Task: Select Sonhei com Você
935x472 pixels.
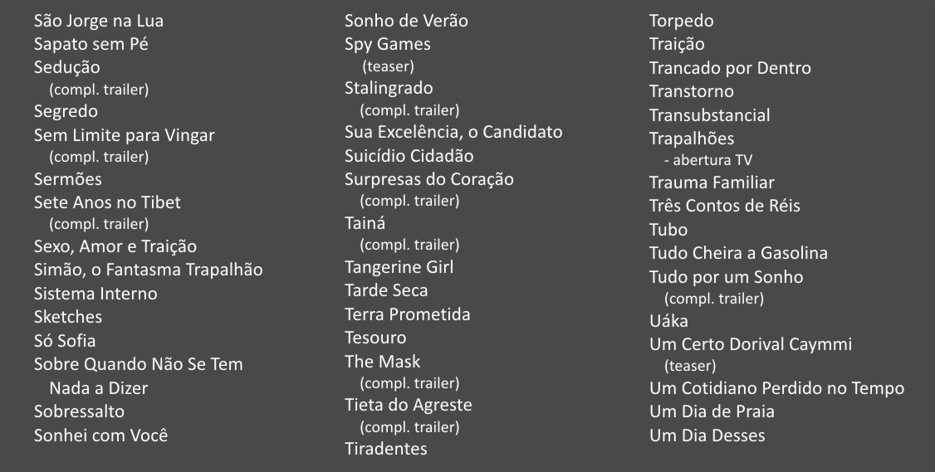Action: pos(100,435)
